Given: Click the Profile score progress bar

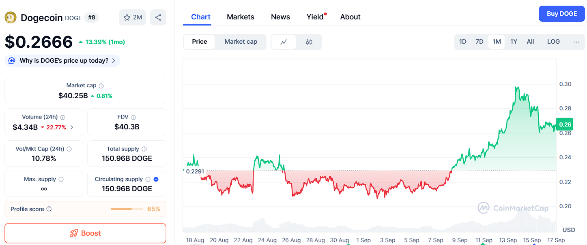Looking at the screenshot, I should tap(127, 209).
